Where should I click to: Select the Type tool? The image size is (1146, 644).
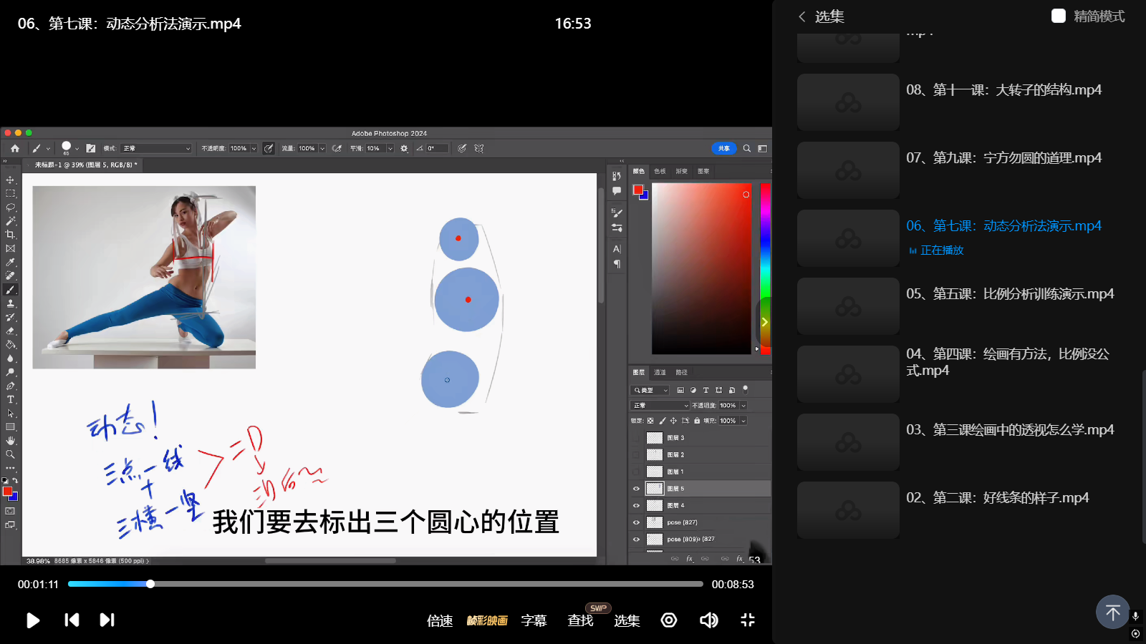pyautogui.click(x=10, y=400)
